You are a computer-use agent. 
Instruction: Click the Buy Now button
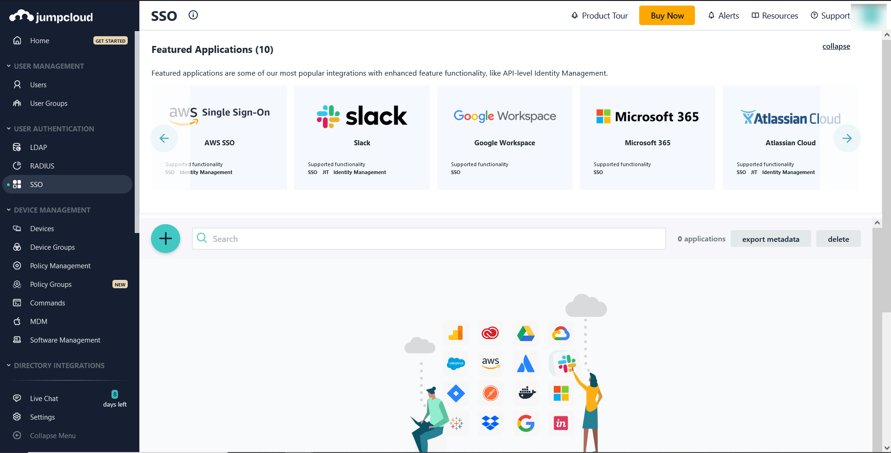point(667,16)
